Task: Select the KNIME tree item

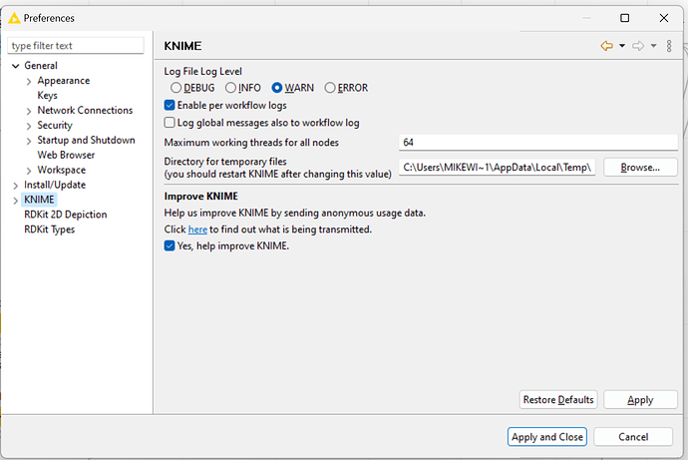Action: point(39,200)
